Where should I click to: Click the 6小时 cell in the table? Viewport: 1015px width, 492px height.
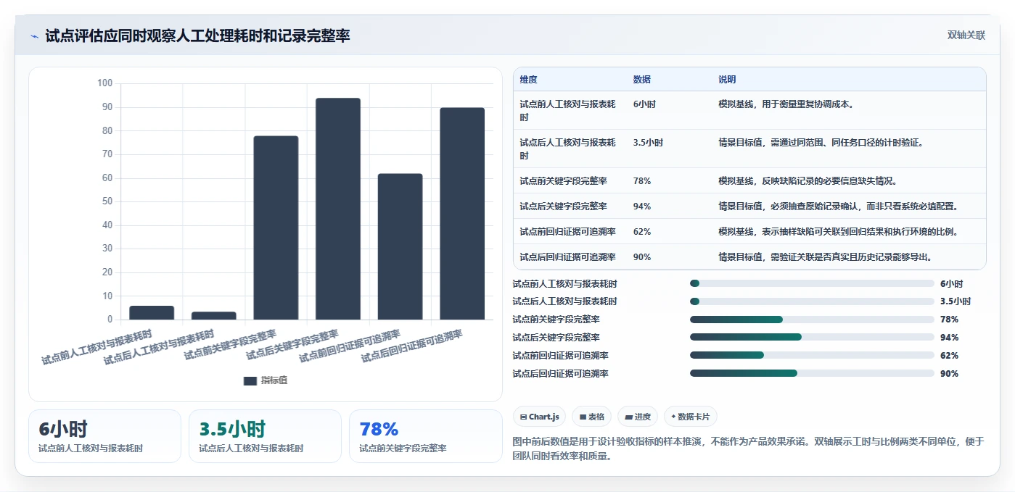(x=644, y=104)
